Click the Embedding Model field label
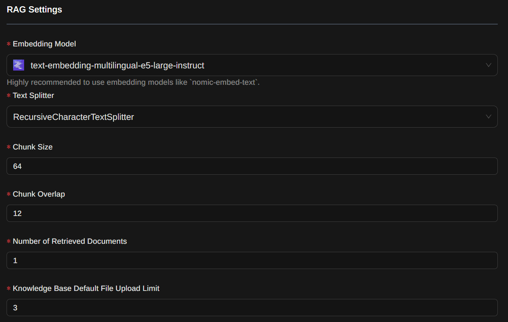This screenshot has height=322, width=508. pos(44,44)
